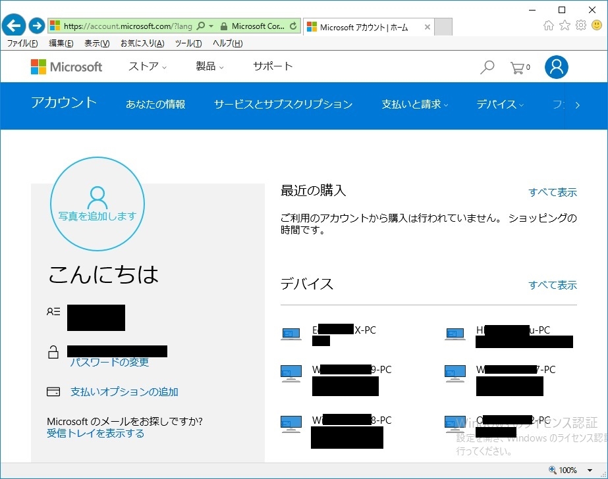Open a new blank tab
Viewport: 608px width, 479px height.
click(x=443, y=27)
